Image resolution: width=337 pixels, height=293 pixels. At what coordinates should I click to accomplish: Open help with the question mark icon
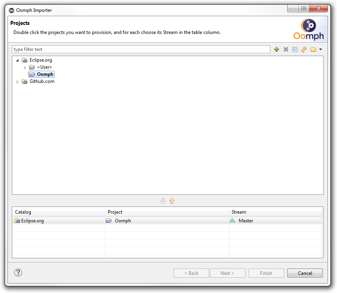(18, 272)
